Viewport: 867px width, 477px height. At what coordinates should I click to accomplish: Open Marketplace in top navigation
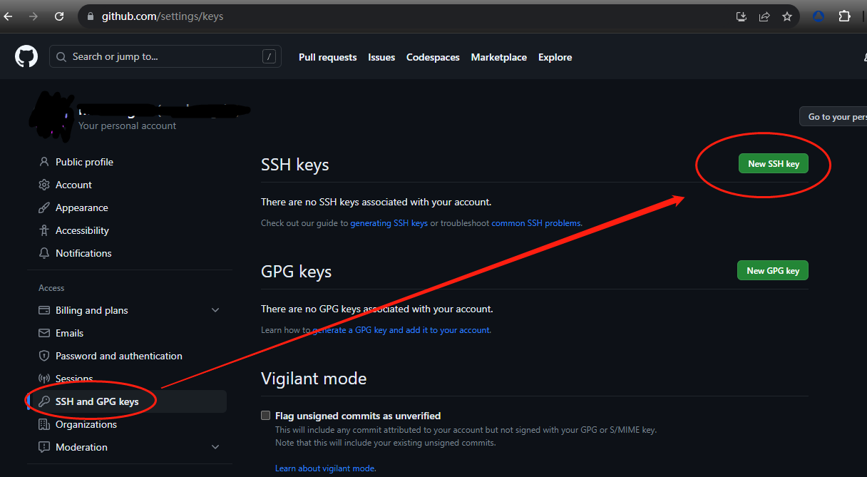coord(499,57)
